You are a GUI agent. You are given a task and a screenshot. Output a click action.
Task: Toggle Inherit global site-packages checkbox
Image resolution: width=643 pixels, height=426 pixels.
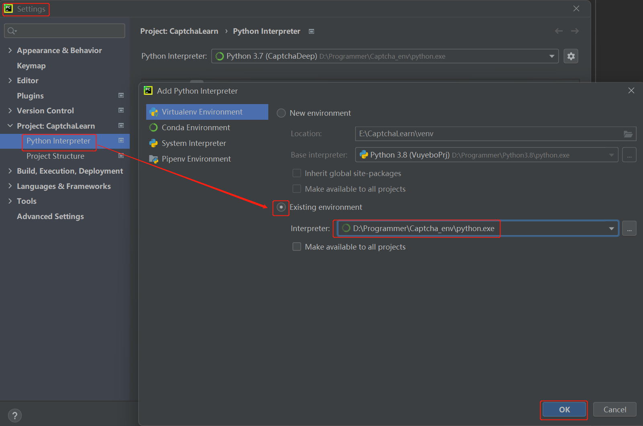coord(297,173)
